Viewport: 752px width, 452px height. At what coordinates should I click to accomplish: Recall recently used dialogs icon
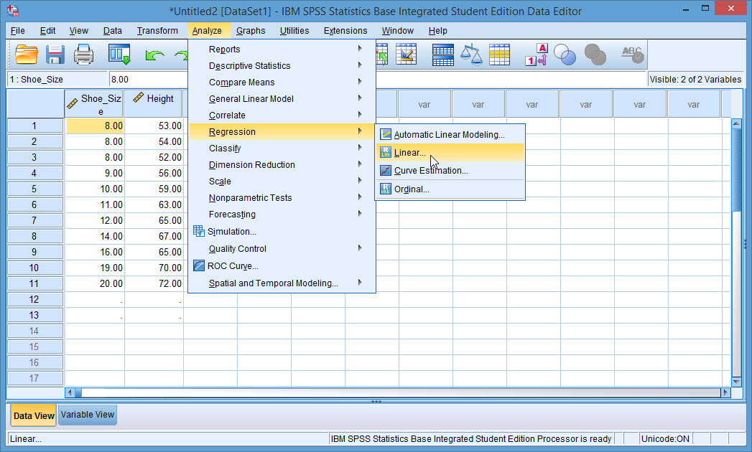click(119, 55)
